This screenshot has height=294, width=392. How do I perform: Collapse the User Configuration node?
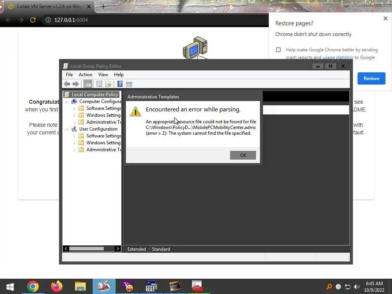pyautogui.click(x=67, y=129)
